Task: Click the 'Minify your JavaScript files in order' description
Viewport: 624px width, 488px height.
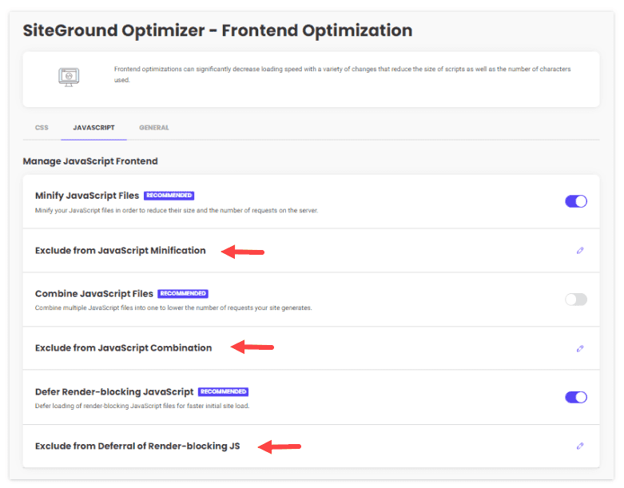Action: (177, 210)
